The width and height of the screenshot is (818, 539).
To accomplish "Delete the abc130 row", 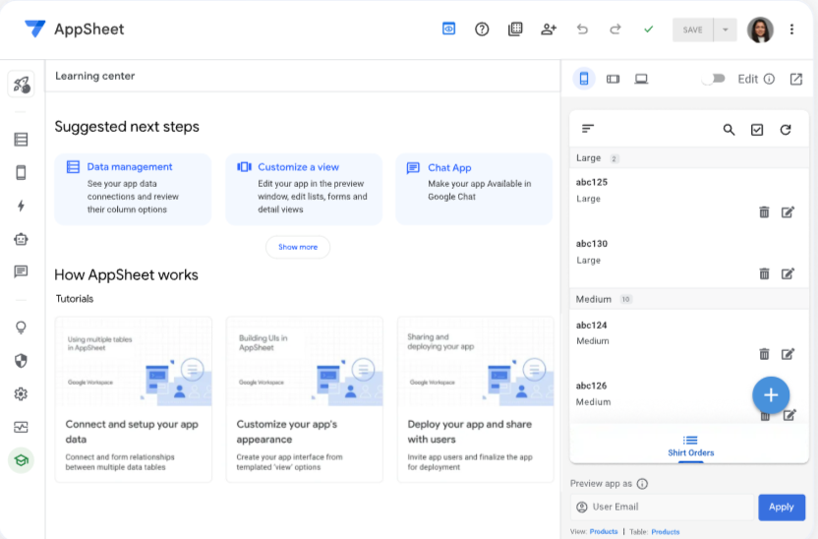I will pos(764,273).
